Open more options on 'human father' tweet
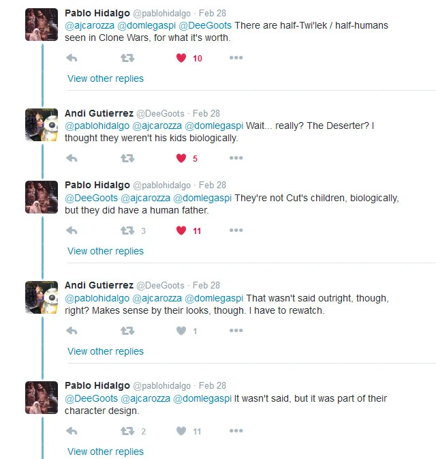The image size is (436, 459). [236, 231]
